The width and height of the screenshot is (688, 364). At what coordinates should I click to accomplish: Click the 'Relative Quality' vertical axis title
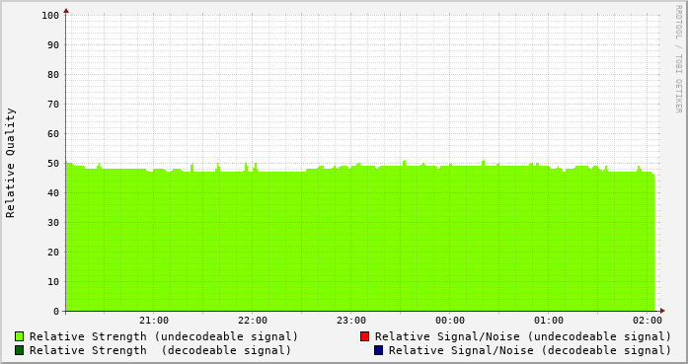11,163
